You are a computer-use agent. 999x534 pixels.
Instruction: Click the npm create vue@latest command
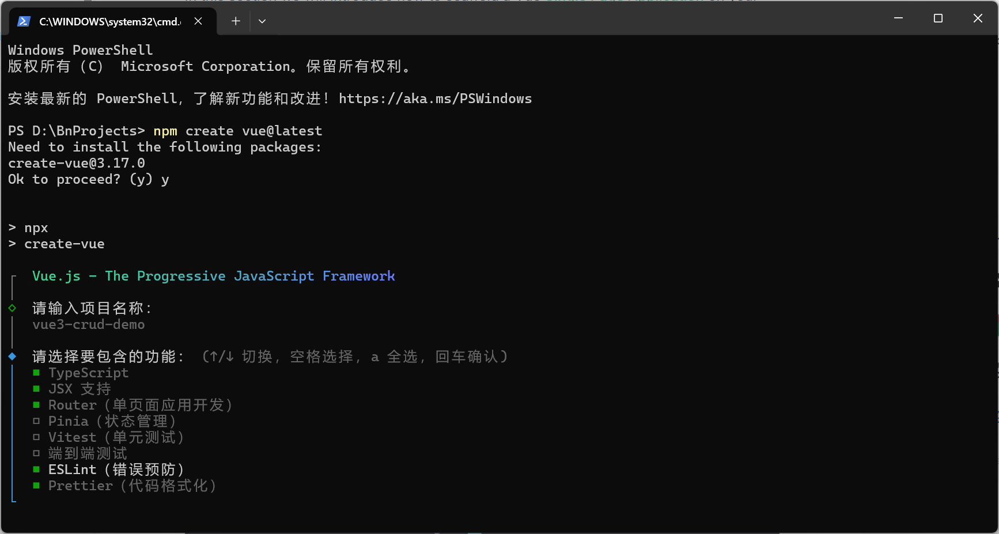(238, 131)
